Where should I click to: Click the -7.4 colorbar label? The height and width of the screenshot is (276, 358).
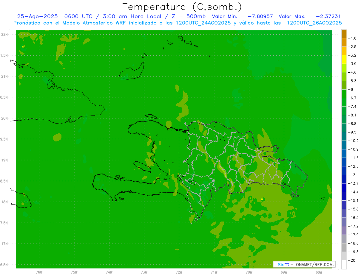[352, 107]
